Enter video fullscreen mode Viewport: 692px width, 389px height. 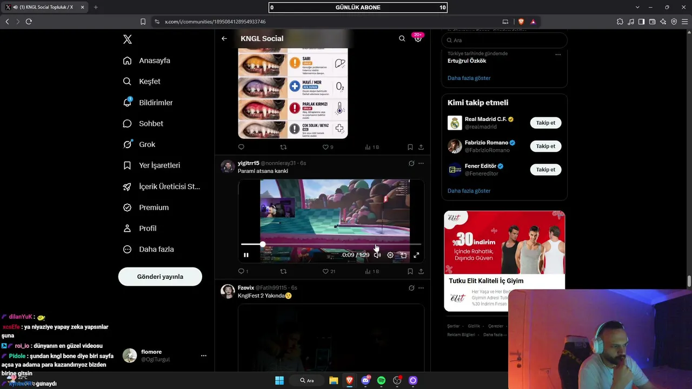click(x=416, y=255)
